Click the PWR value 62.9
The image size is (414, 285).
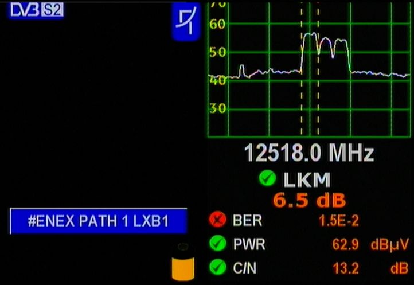coord(345,245)
